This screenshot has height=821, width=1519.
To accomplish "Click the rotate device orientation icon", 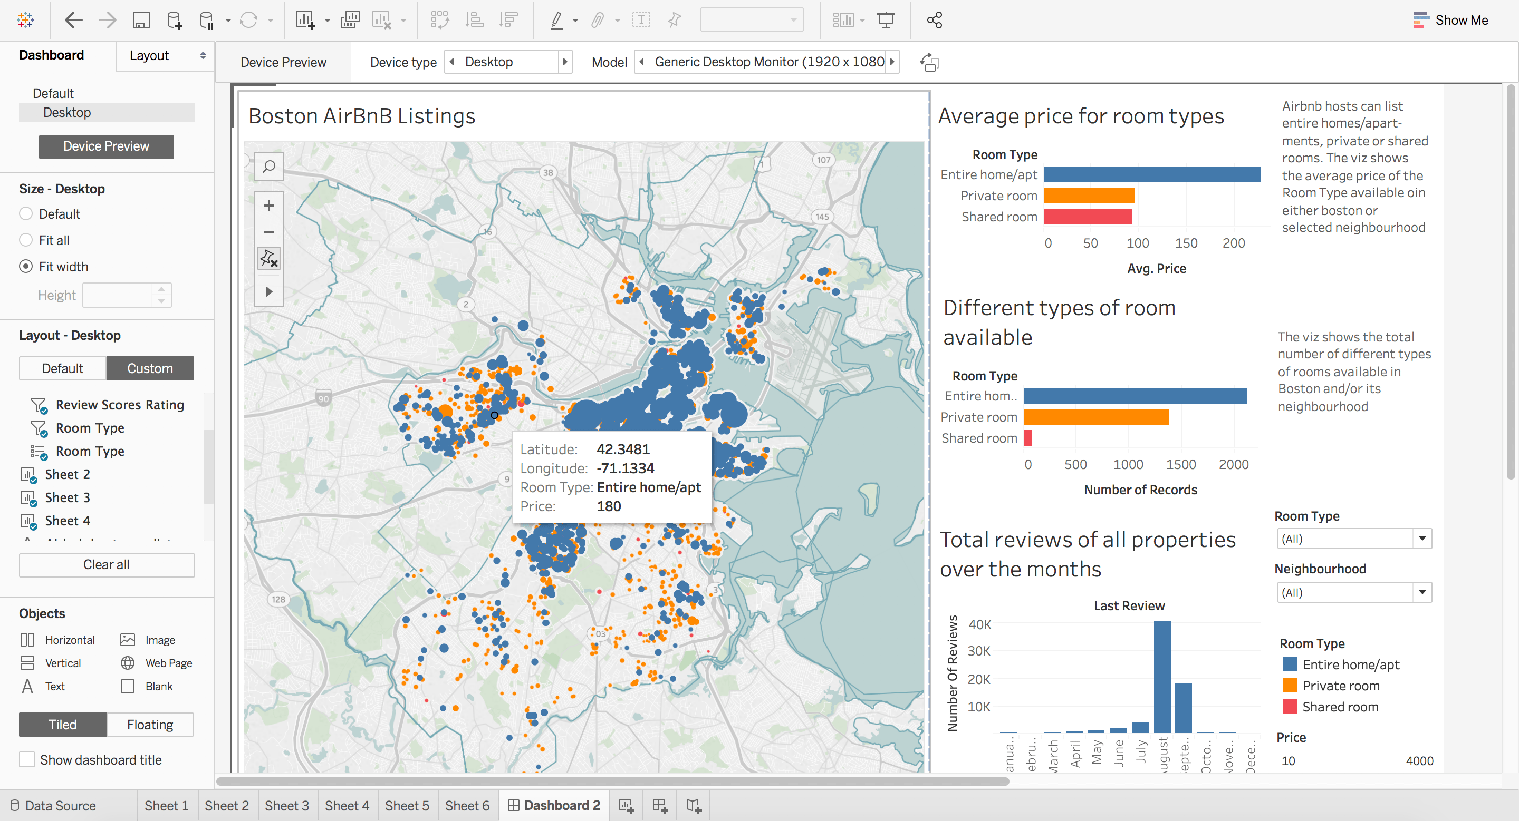I will (x=929, y=62).
